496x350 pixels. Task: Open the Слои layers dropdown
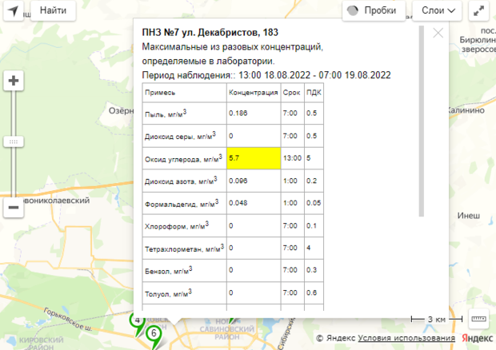(x=438, y=11)
